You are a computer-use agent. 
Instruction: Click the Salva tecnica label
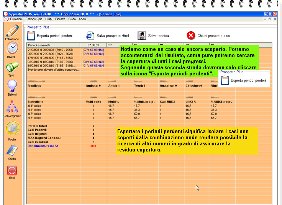[x=159, y=36]
